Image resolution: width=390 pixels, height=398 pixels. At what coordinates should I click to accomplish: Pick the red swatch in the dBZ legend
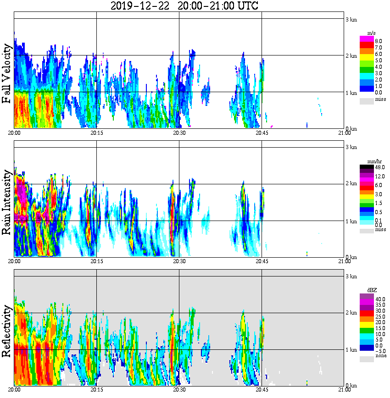pyautogui.click(x=367, y=313)
